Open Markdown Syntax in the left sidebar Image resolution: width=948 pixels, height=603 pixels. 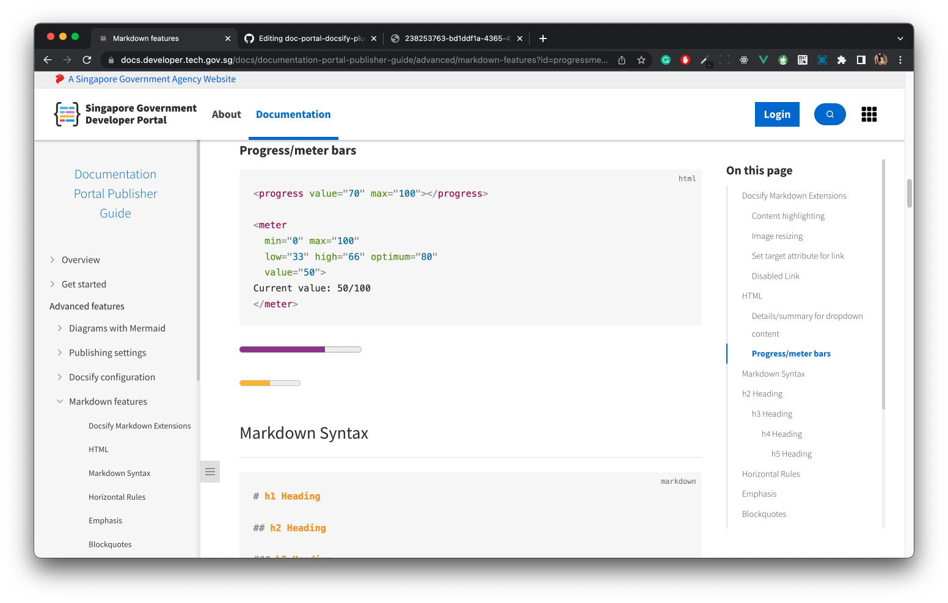point(119,473)
